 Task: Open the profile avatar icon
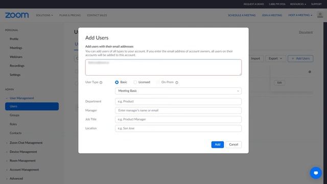pos(320,15)
